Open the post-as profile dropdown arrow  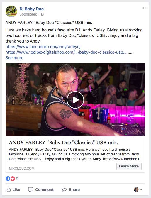(x=141, y=189)
